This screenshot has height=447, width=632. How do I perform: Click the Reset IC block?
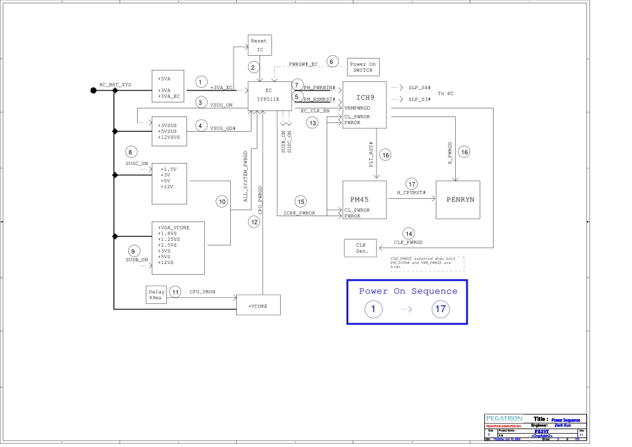(x=259, y=45)
